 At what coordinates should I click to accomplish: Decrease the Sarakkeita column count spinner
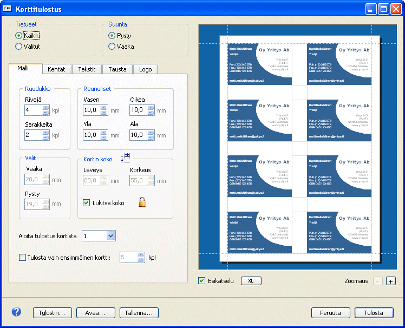point(46,137)
